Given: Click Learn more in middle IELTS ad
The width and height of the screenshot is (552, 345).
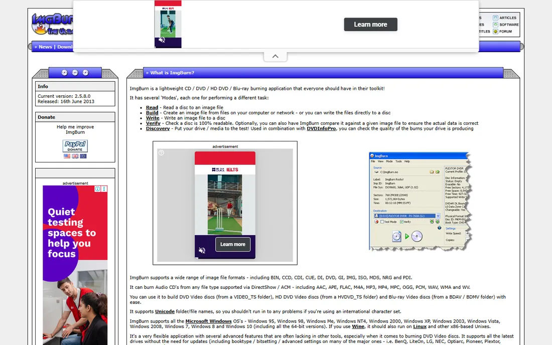Looking at the screenshot, I should pos(233,244).
